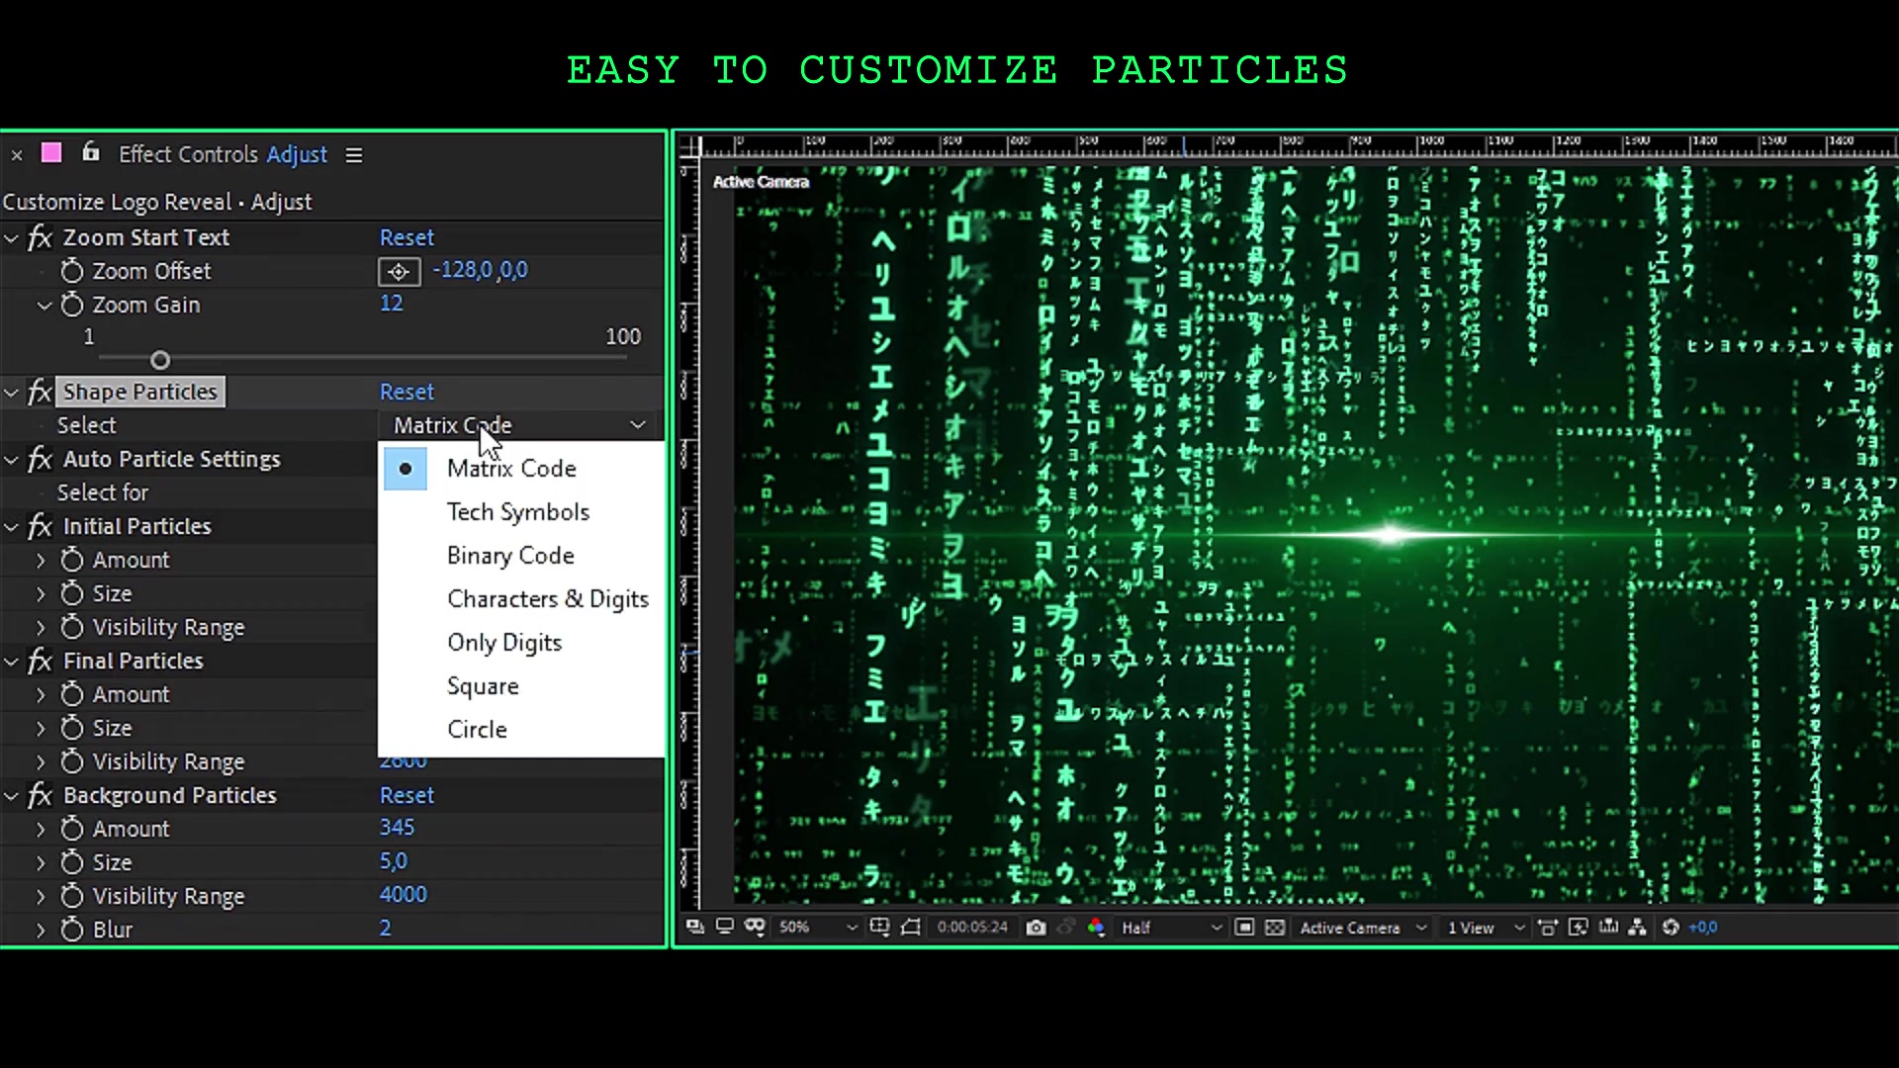Screen dimensions: 1899x1068
Task: Show channel and color management settings
Action: (x=1096, y=927)
